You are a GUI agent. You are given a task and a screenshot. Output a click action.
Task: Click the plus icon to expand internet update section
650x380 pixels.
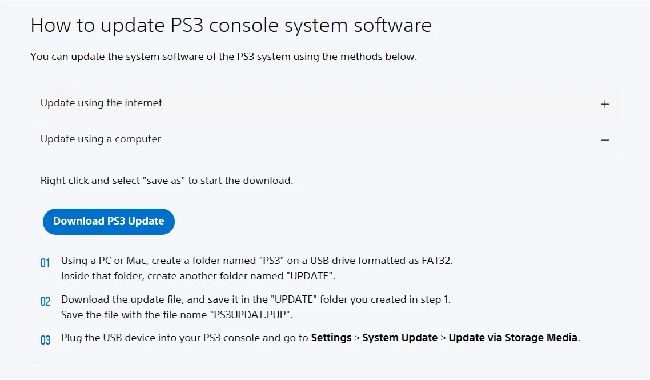pyautogui.click(x=604, y=104)
